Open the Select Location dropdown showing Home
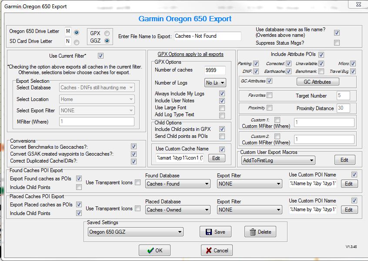 [x=97, y=99]
